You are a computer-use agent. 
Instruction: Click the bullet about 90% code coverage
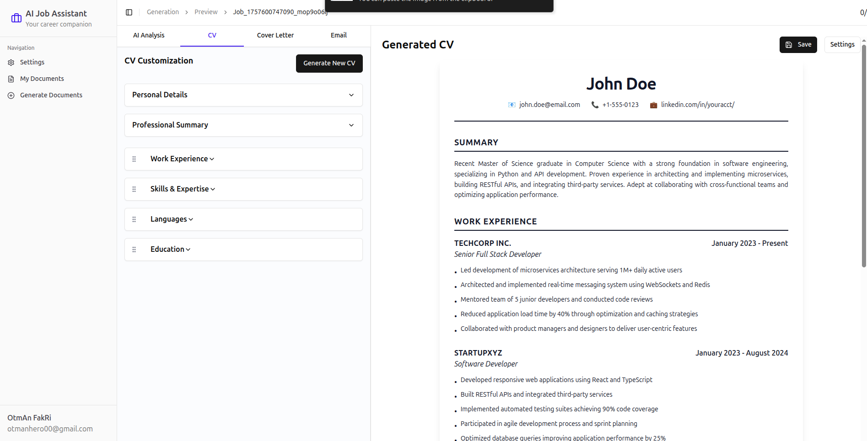[x=559, y=409]
